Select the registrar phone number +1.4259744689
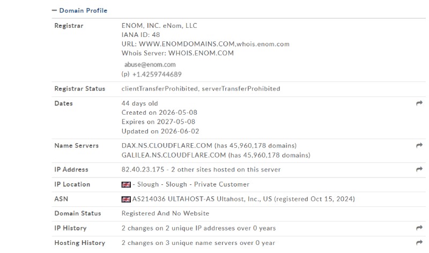 pyautogui.click(x=157, y=75)
